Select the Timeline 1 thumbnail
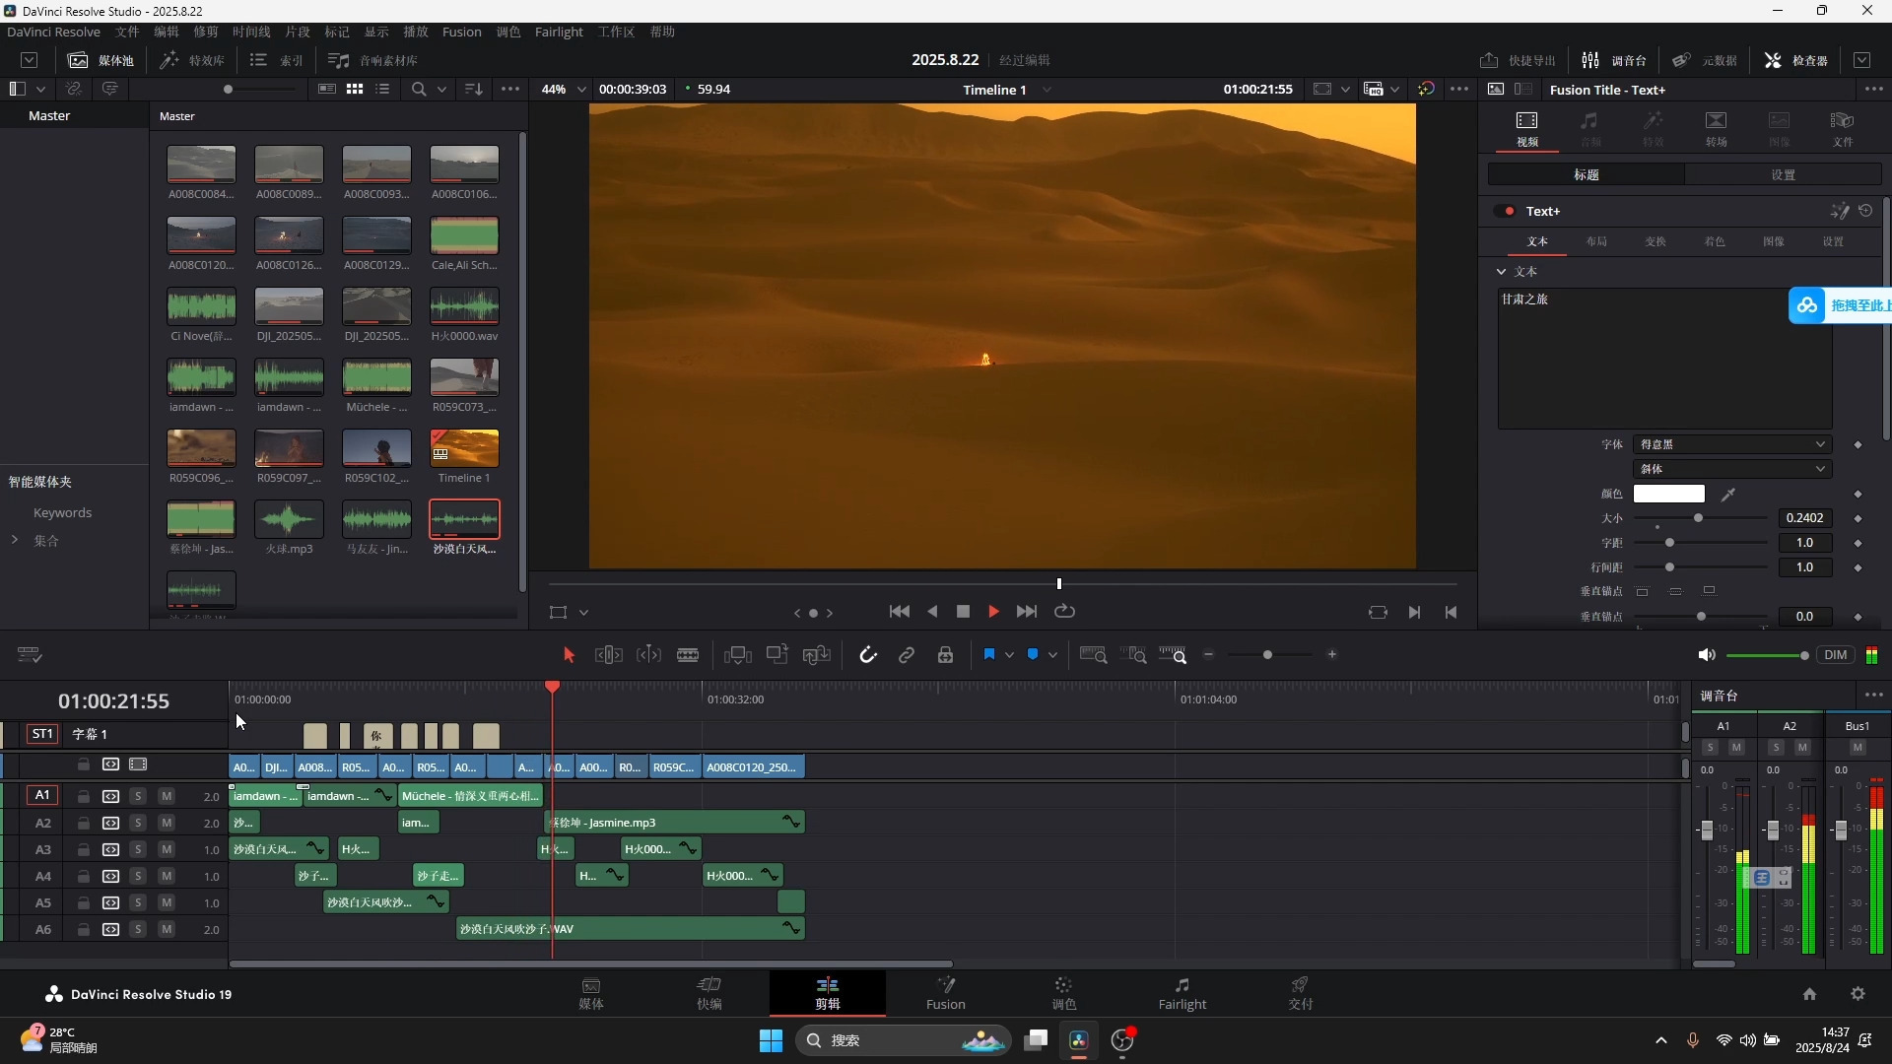 464,448
